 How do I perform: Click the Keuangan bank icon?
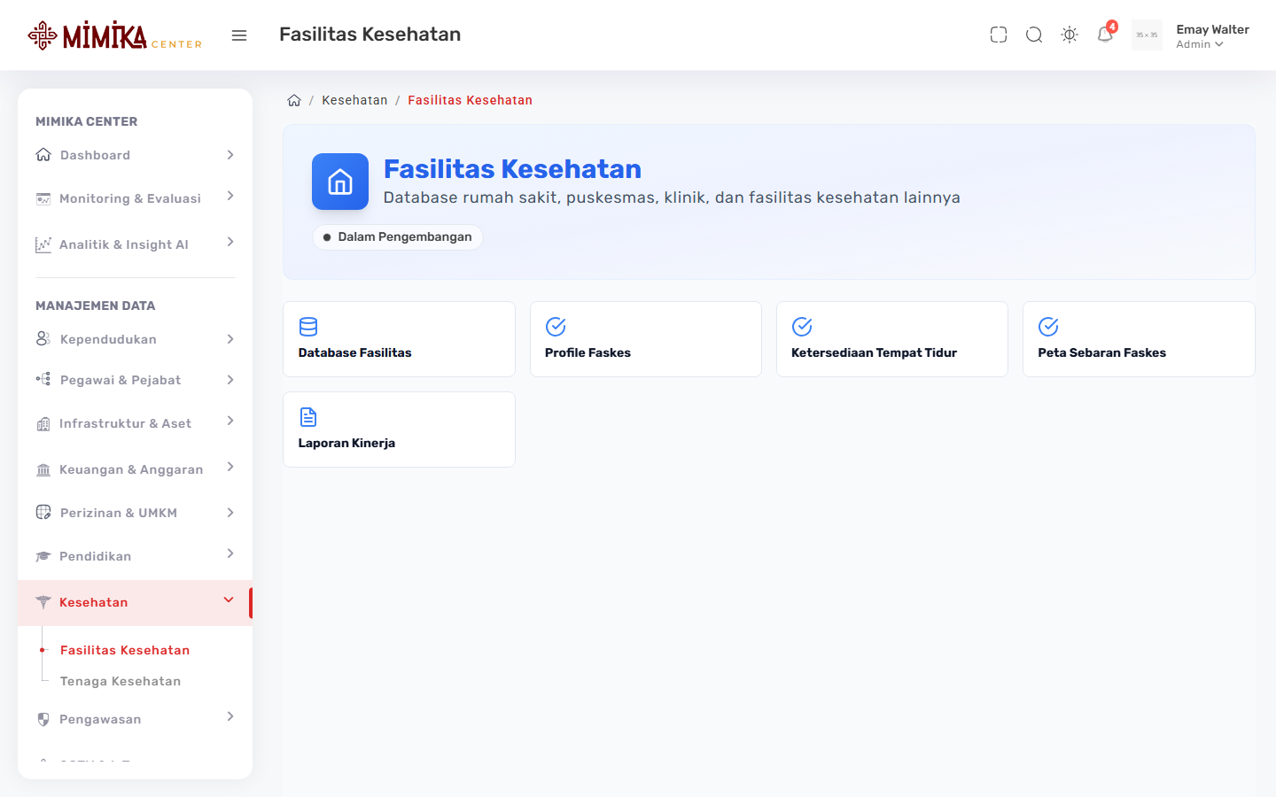[43, 469]
